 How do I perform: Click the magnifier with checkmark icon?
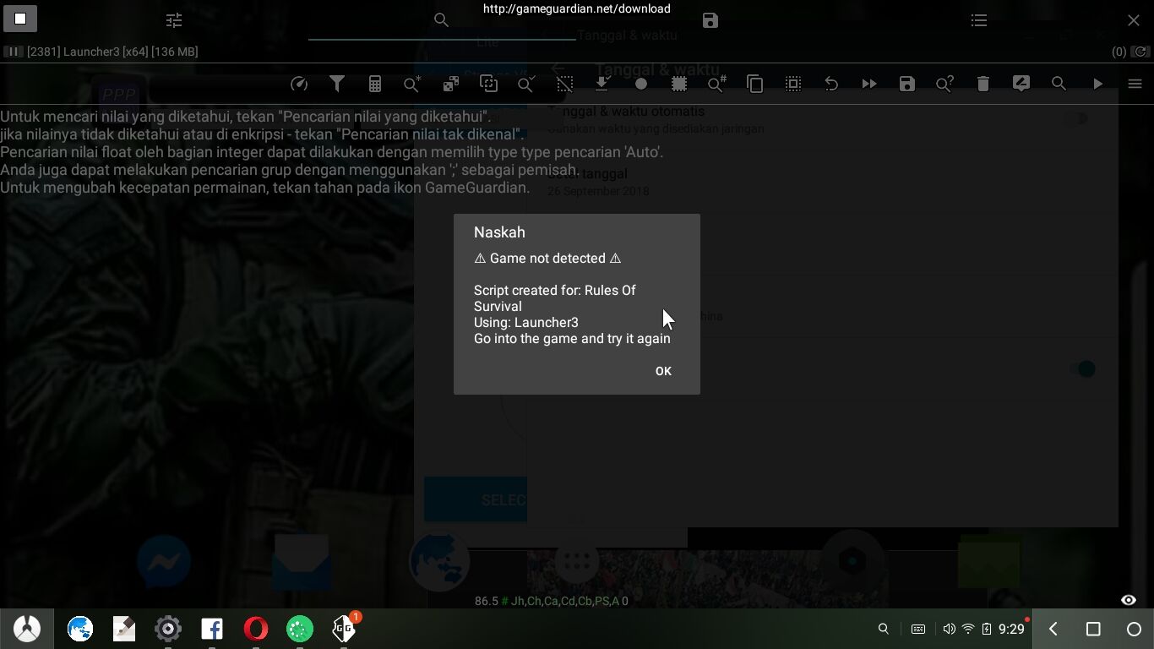(x=526, y=84)
